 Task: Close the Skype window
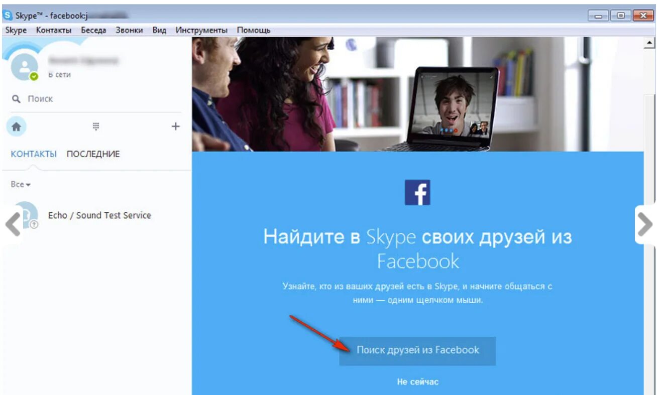coord(643,16)
